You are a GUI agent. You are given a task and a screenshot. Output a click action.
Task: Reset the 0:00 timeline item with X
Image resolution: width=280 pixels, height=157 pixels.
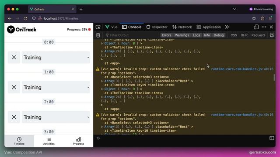click(14, 58)
